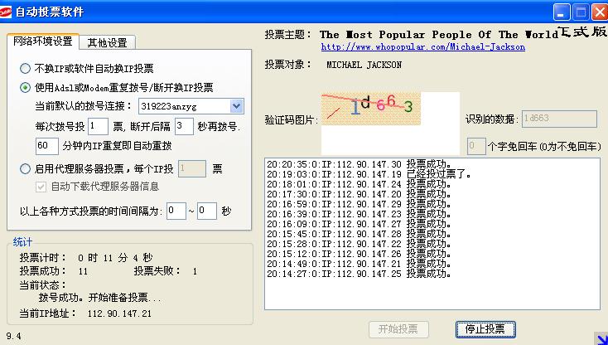608x345 pixels.
Task: Select 启用代理服务器投票 radio option
Action: click(26, 168)
